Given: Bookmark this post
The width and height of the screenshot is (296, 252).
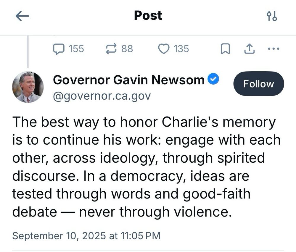Looking at the screenshot, I should click(225, 49).
